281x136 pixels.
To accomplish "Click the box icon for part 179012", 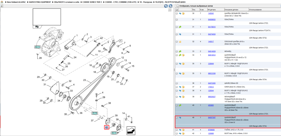I will [183, 87].
